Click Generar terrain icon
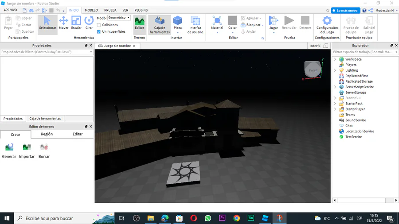Image resolution: width=399 pixels, height=224 pixels. click(x=9, y=147)
